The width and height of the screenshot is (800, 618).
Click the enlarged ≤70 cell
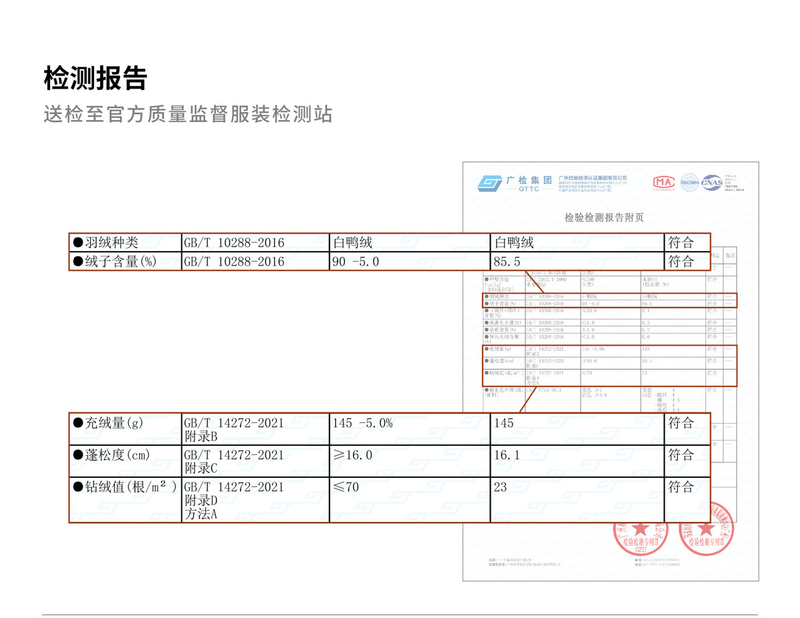click(409, 499)
